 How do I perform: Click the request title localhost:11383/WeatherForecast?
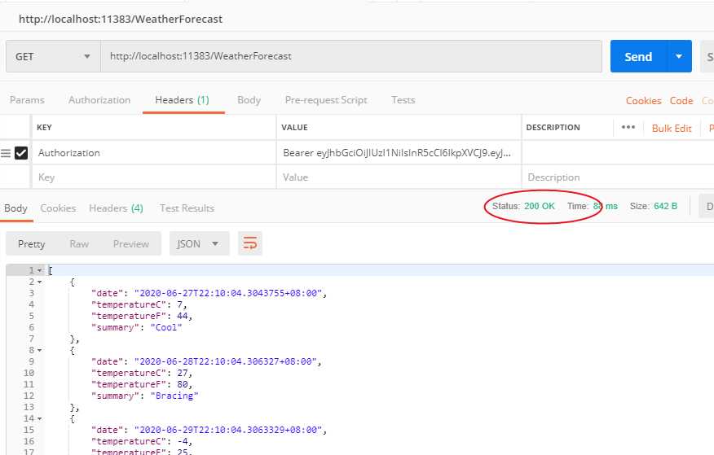(121, 19)
